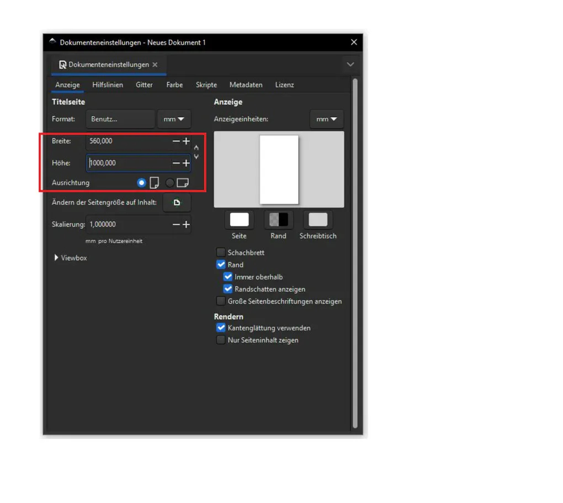Select landscape orientation radio button

pos(169,183)
